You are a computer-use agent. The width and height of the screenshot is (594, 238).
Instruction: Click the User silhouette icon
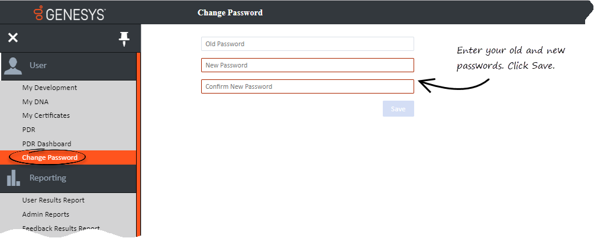(x=13, y=66)
